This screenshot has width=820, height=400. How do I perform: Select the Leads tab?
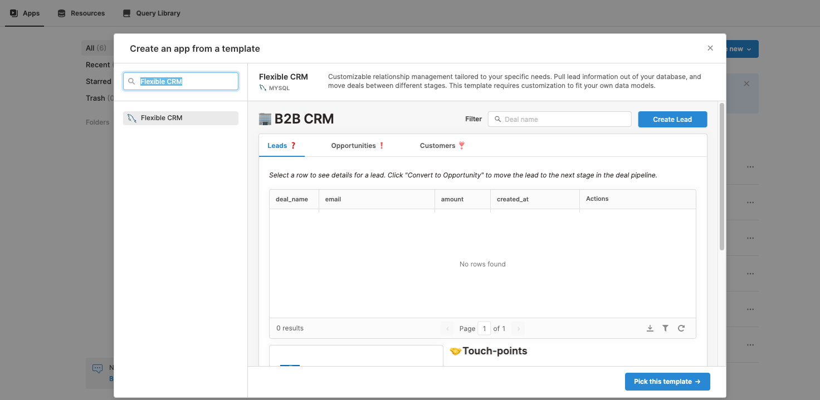pyautogui.click(x=277, y=145)
